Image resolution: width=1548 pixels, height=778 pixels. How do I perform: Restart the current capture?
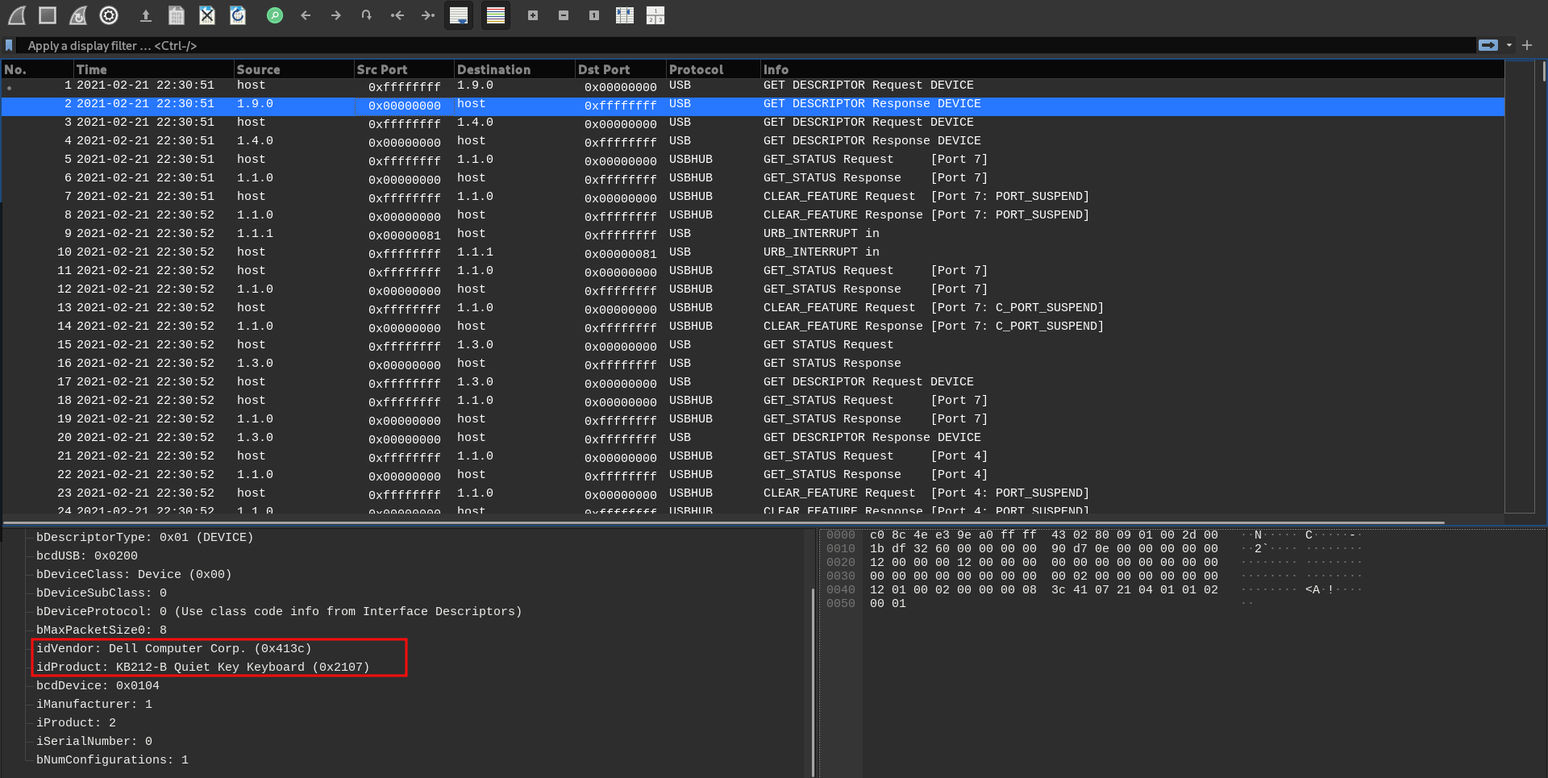78,15
